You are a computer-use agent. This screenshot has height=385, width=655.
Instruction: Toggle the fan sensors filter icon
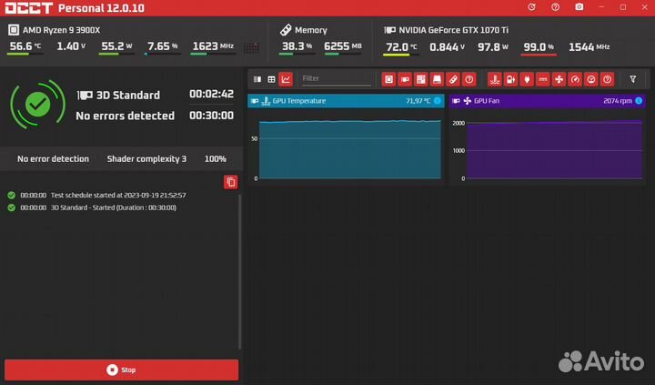(559, 79)
